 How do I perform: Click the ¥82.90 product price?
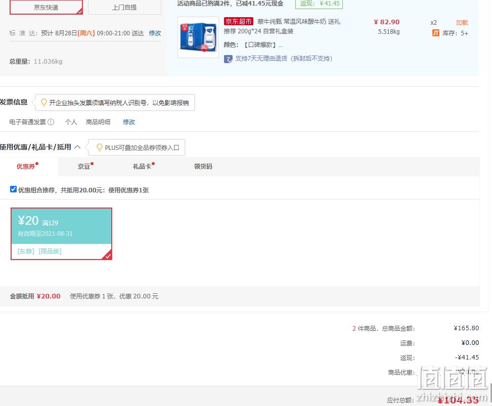pyautogui.click(x=386, y=22)
